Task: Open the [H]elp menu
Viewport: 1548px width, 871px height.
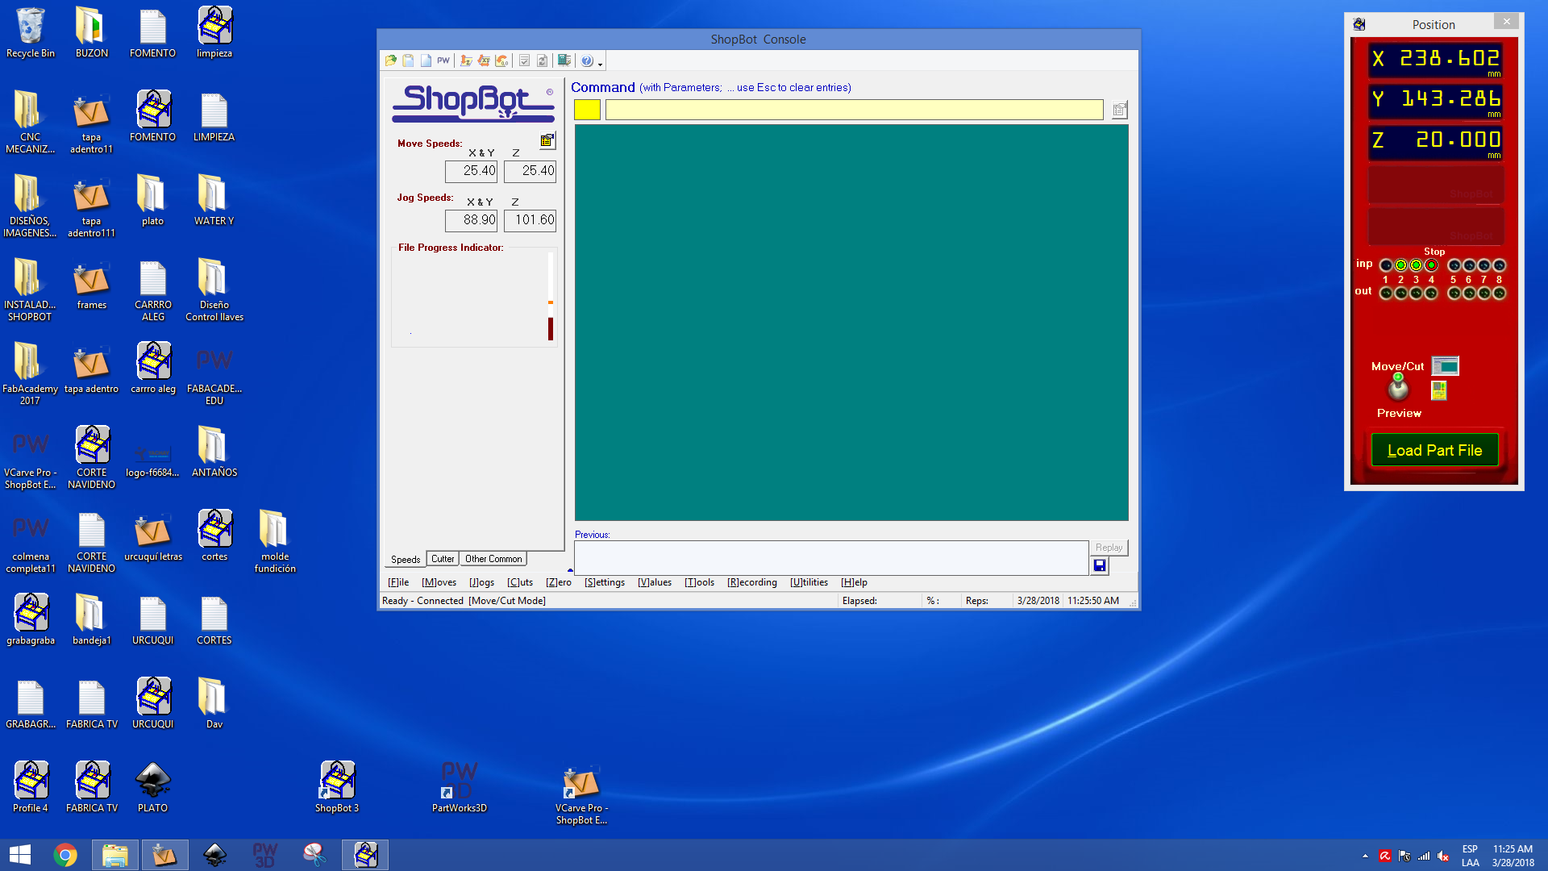Action: 854,582
